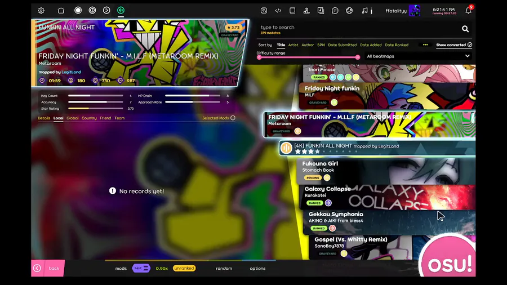This screenshot has height=285, width=507.
Task: Click the RANKED badge on Galaxy Collapse
Action: (x=314, y=203)
